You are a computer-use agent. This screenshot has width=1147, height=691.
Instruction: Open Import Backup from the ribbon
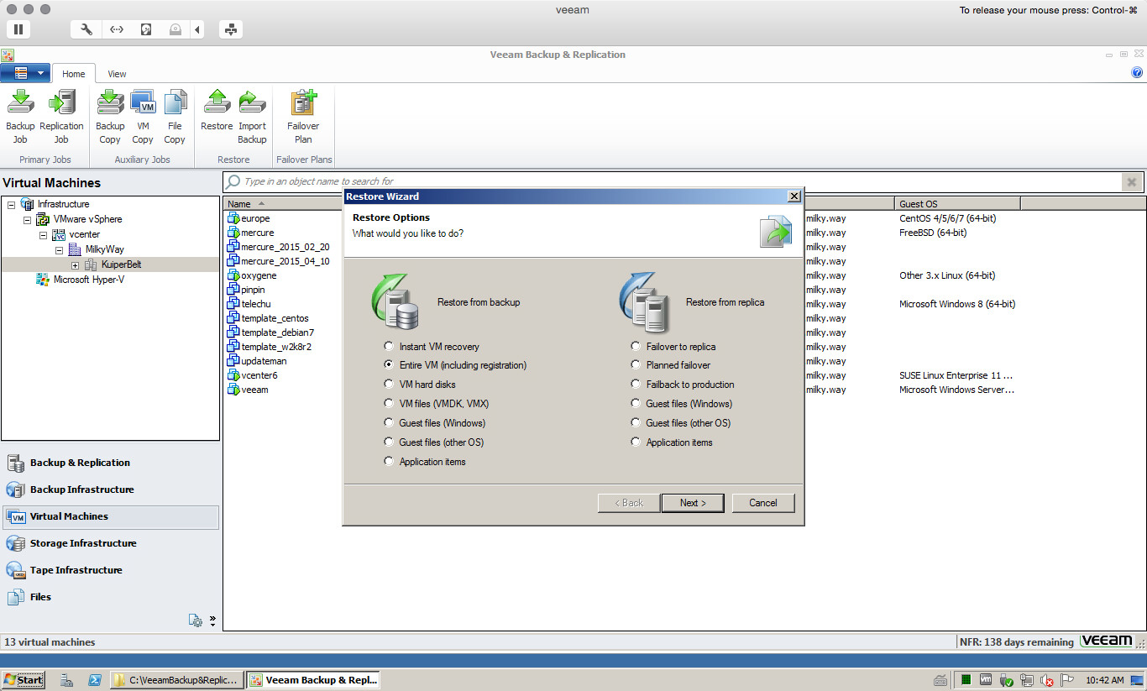pos(252,117)
